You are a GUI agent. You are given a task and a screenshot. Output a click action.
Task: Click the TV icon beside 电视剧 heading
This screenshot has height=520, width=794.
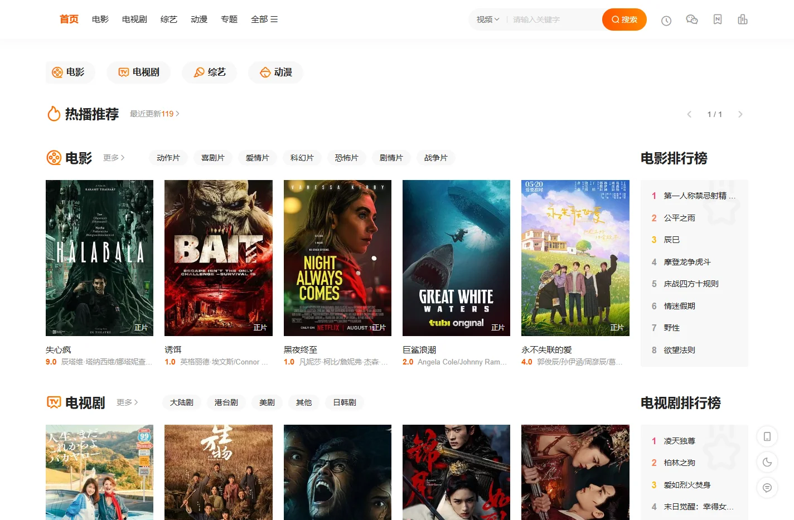[x=54, y=402]
